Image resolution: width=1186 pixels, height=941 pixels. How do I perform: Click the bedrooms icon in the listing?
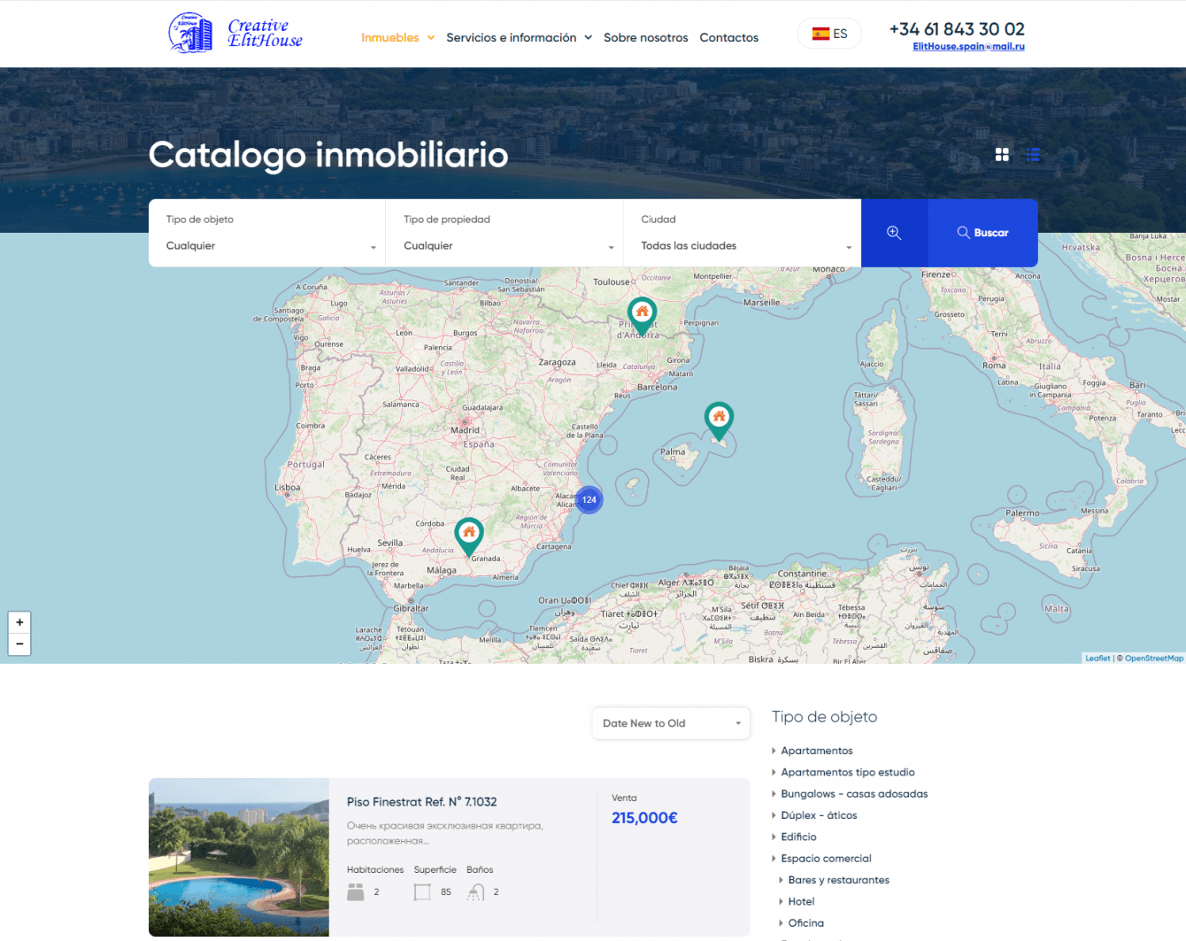point(356,892)
